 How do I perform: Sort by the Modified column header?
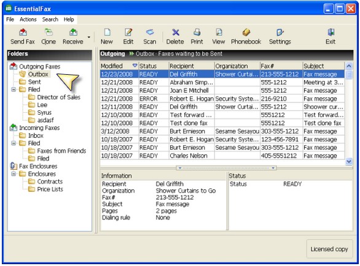(119, 66)
